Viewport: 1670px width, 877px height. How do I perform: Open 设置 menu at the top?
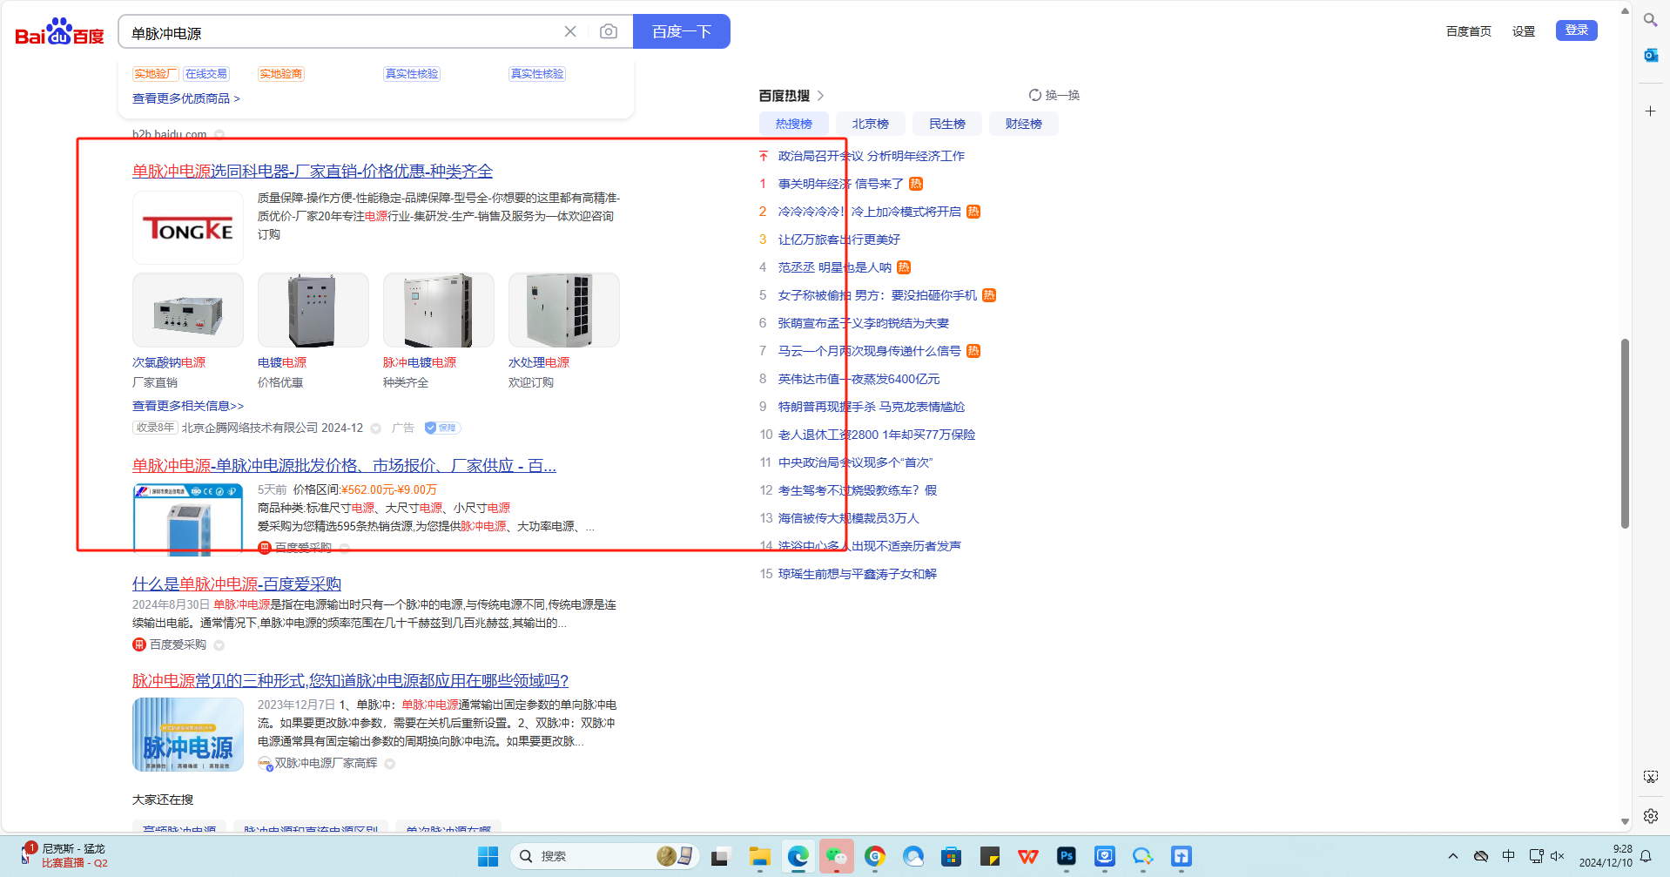tap(1524, 31)
